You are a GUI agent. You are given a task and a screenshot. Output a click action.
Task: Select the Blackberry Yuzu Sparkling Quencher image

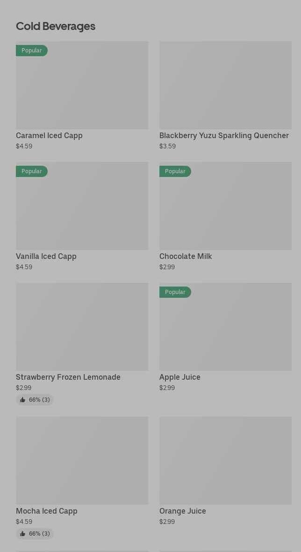[225, 85]
